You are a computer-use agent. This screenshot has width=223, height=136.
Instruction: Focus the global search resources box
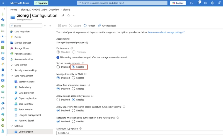[122, 3]
